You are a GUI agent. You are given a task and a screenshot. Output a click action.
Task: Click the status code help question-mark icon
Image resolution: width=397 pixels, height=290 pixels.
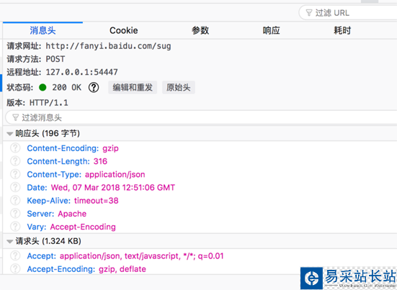pos(94,88)
